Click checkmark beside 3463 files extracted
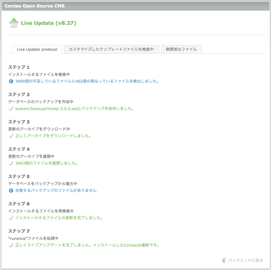 point(11,164)
